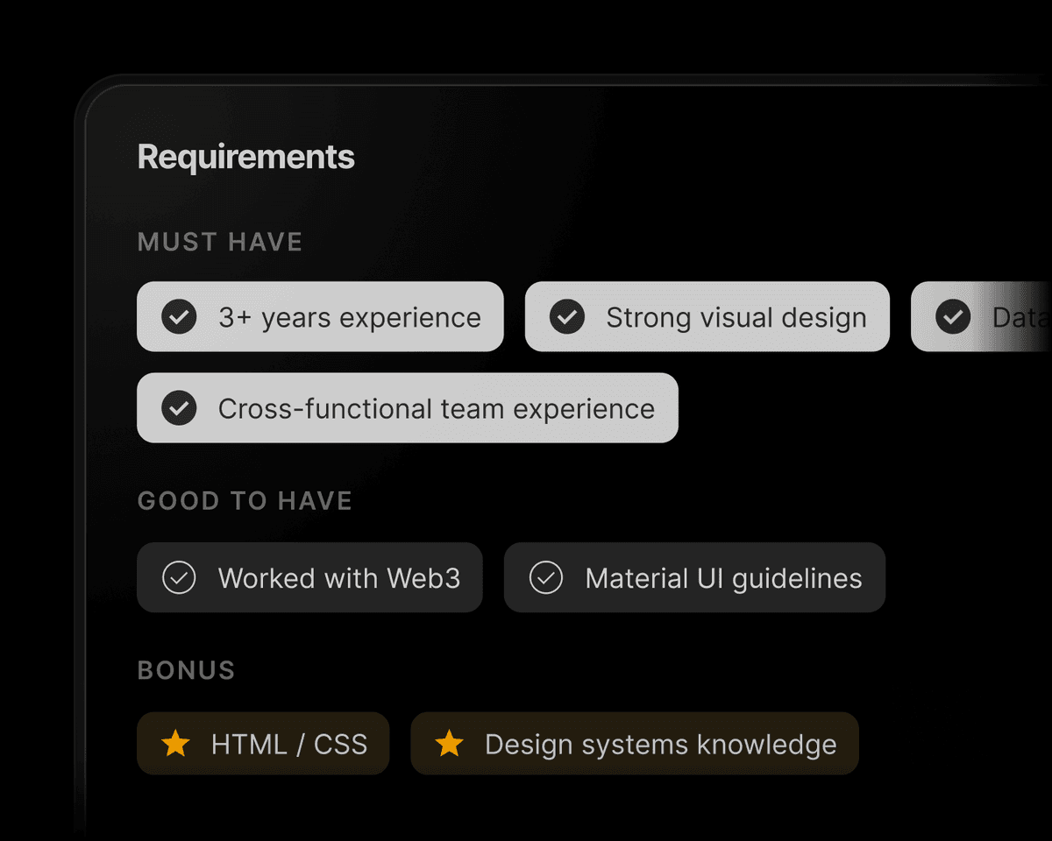1052x841 pixels.
Task: Click the outlined check icon beside Worked with Web3
Action: [x=179, y=577]
